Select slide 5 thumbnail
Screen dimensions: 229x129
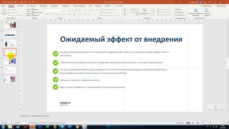coord(10,61)
